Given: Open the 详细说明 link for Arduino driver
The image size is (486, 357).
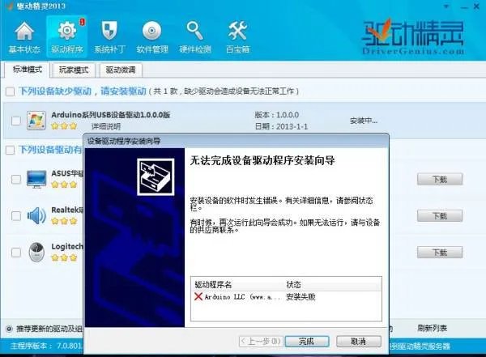Looking at the screenshot, I should pos(105,126).
